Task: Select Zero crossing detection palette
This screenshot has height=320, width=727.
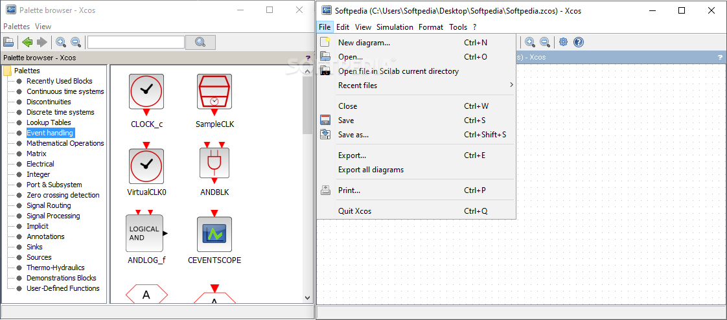Action: pos(63,195)
